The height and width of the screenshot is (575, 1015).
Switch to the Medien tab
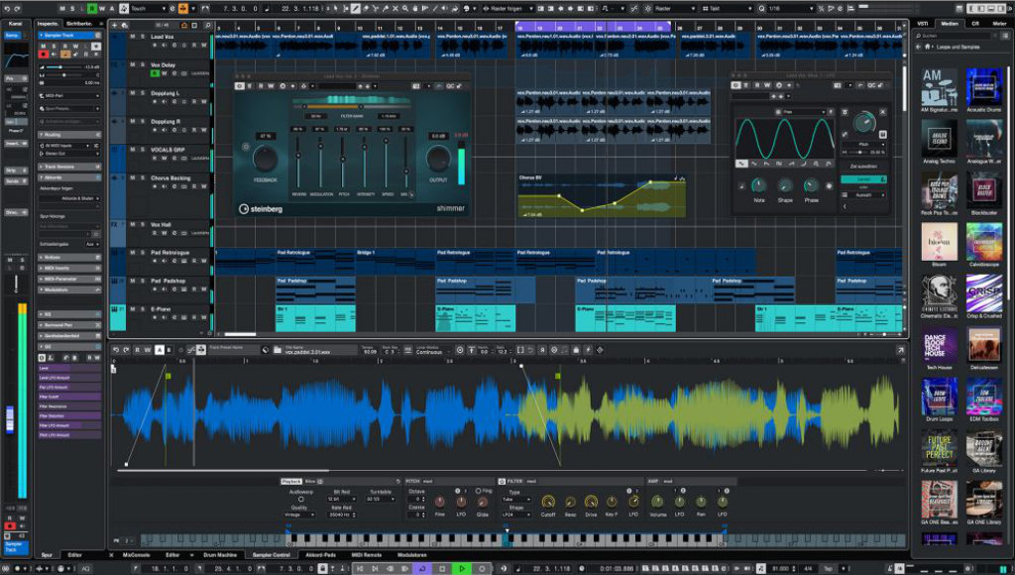950,24
